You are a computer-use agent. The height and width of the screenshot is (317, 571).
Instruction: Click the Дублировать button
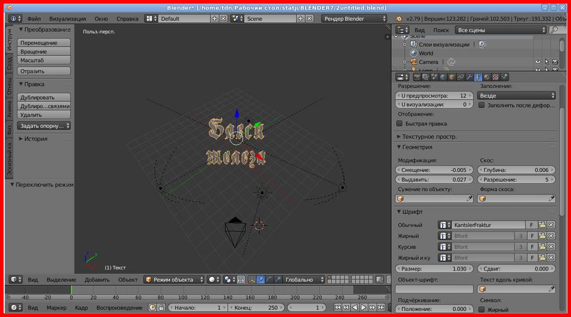click(x=43, y=97)
